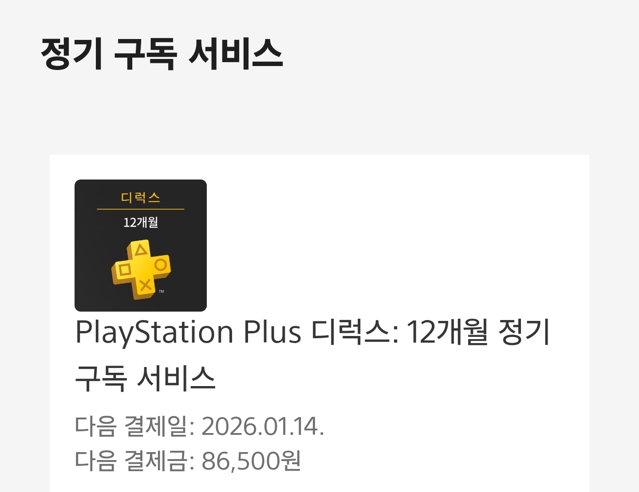This screenshot has width=639, height=492.
Task: Click the square symbol on the plus logo
Action: [x=125, y=269]
